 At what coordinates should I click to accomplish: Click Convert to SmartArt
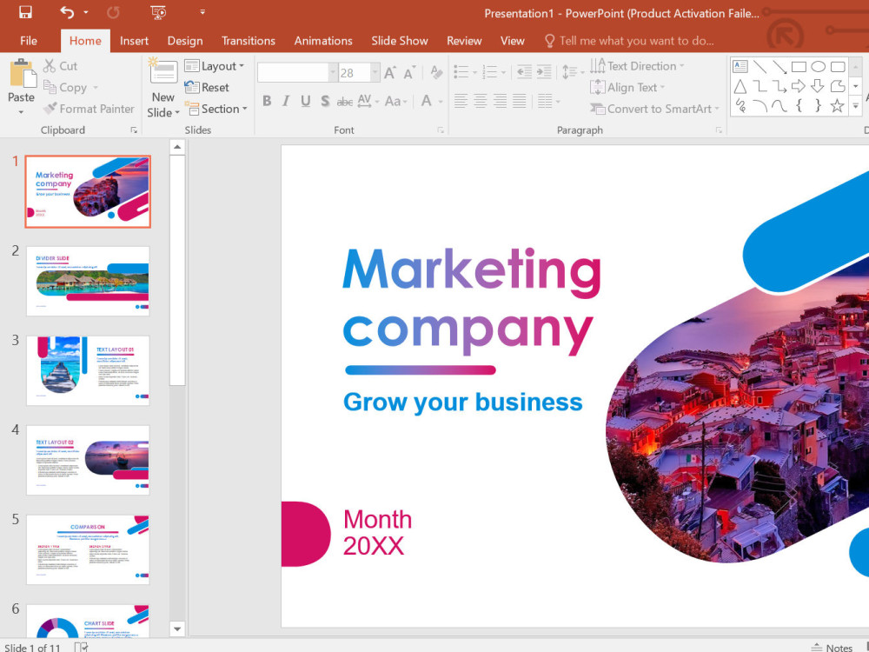point(654,109)
